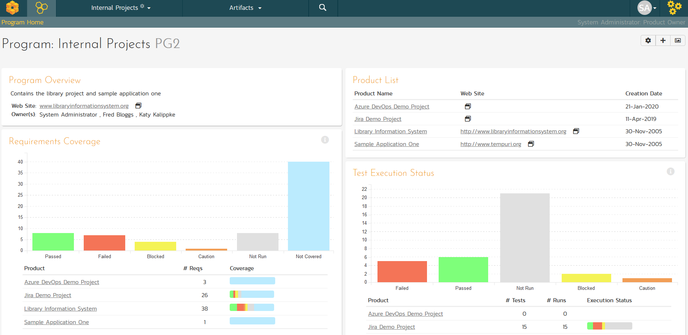Click Library Information System coverage progress bar

tap(252, 307)
